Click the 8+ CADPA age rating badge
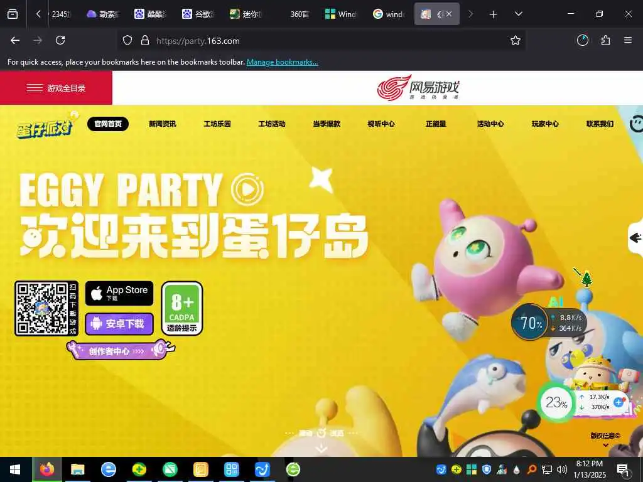 pos(182,308)
